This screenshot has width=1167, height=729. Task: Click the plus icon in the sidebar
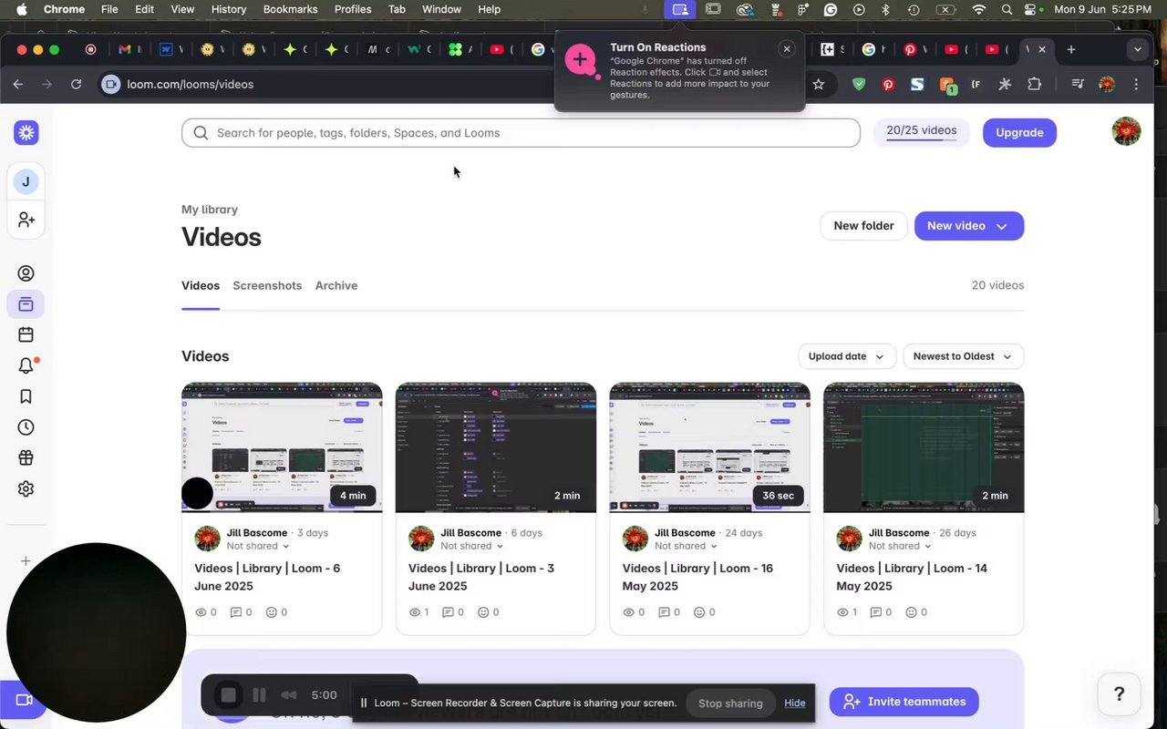(26, 561)
